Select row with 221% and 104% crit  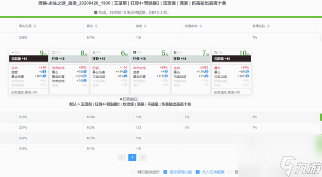tap(161, 117)
